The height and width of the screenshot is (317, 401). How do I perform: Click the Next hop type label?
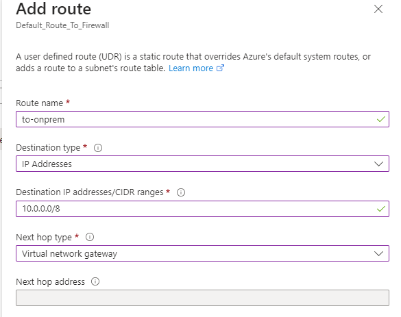(x=44, y=238)
